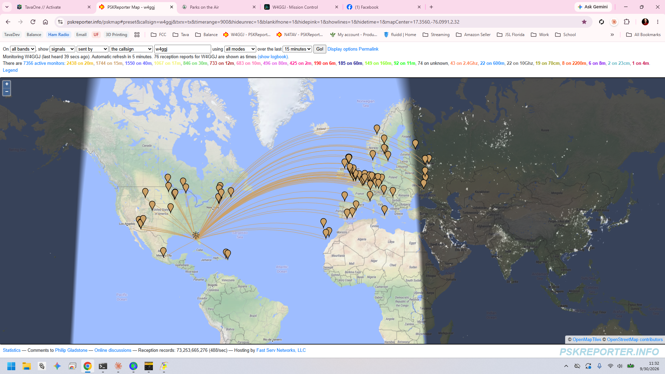The height and width of the screenshot is (374, 665).
Task: Show hidden system tray icons
Action: click(x=566, y=366)
